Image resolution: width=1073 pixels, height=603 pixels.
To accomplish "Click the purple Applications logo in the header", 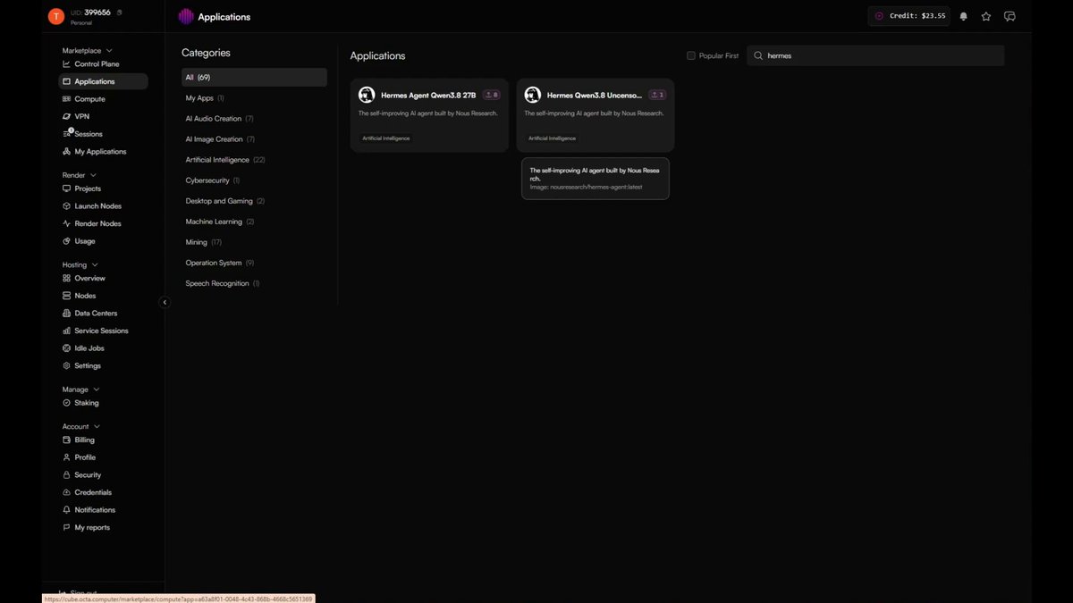I will coord(186,16).
